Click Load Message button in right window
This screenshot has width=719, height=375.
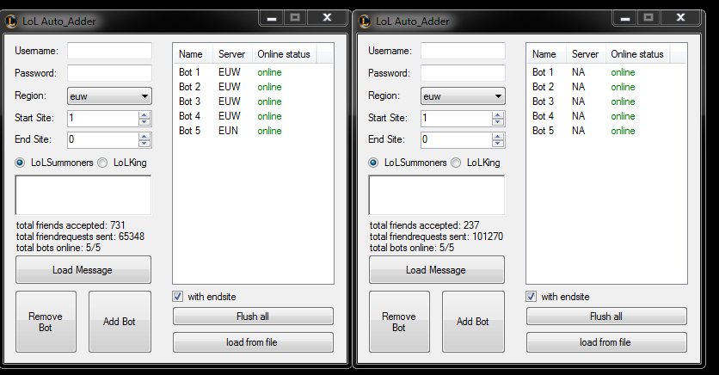[x=437, y=270]
